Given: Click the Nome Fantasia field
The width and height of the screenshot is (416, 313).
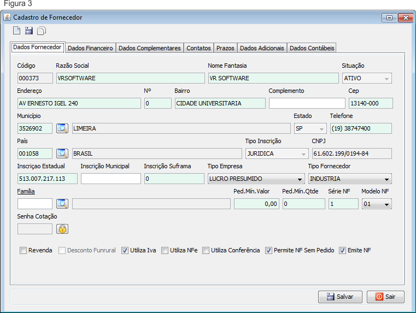Looking at the screenshot, I should coord(273,78).
